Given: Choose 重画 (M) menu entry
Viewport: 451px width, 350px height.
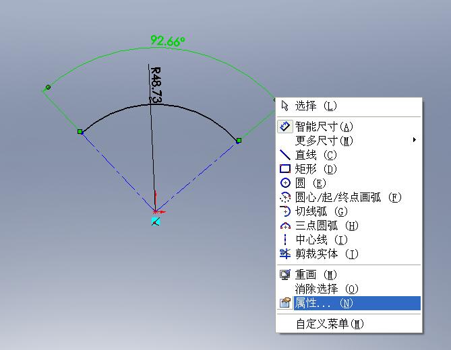Looking at the screenshot, I should pyautogui.click(x=349, y=275).
